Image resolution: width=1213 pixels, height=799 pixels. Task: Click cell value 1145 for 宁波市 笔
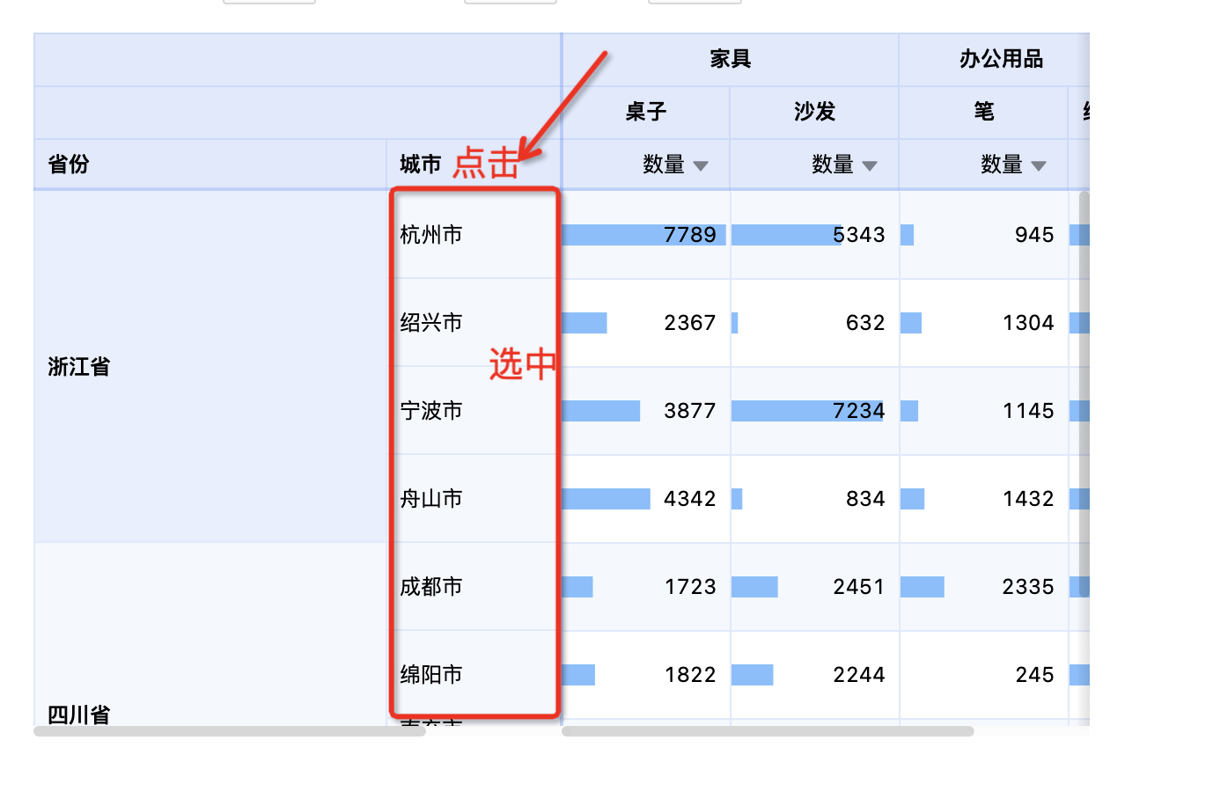[x=1028, y=411]
